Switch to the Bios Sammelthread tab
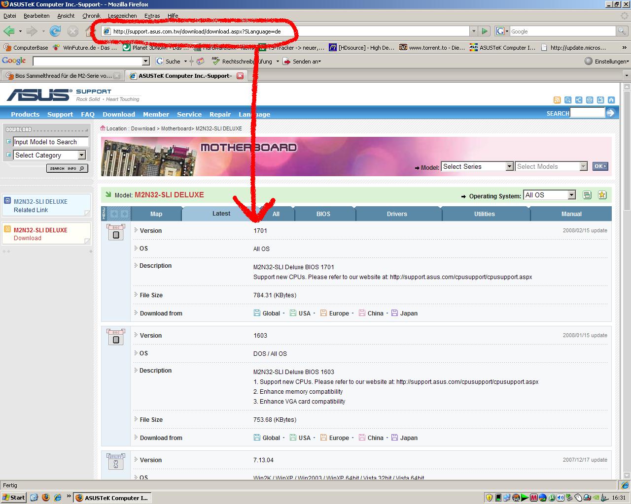The width and height of the screenshot is (631, 504). (63, 76)
